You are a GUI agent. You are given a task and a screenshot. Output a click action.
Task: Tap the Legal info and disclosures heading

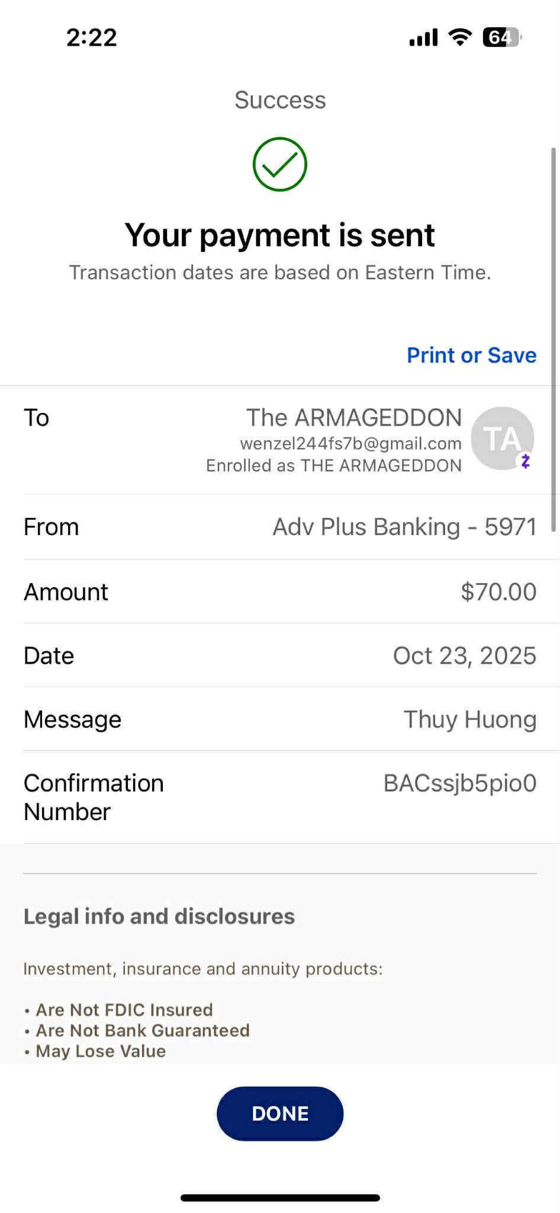(x=159, y=916)
